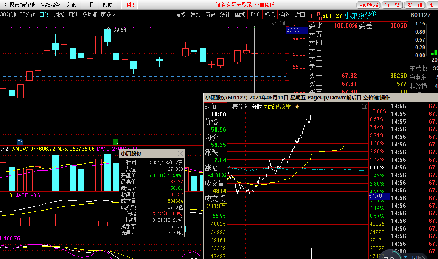Select the 30分钟 chart period

pyautogui.click(x=8, y=14)
